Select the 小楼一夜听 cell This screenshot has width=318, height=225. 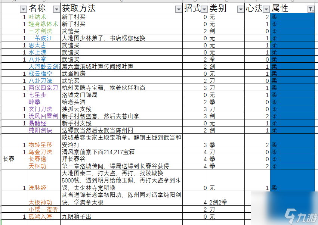[x=44, y=209]
